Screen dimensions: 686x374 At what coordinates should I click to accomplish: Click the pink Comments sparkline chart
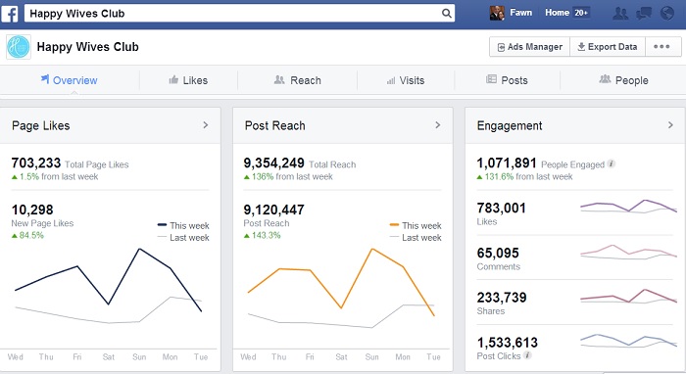(629, 252)
